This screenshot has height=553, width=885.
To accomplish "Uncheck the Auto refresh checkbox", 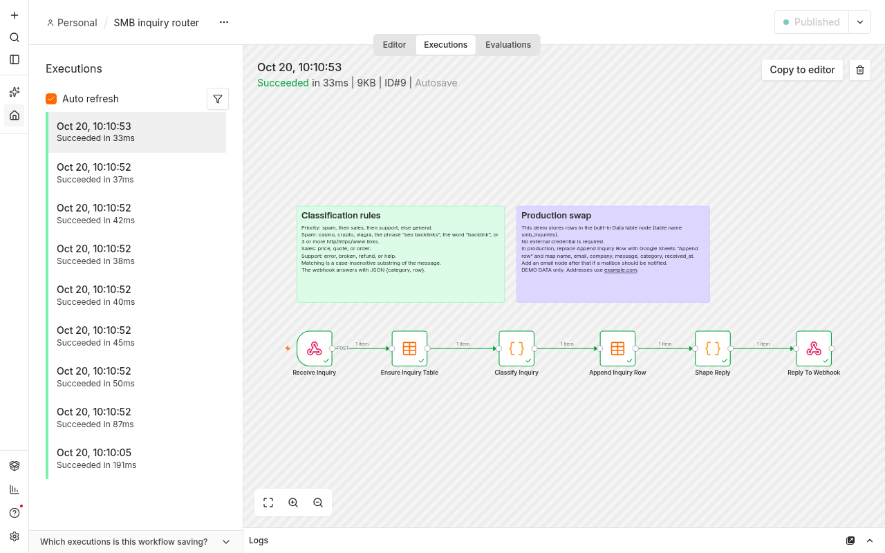I will pyautogui.click(x=51, y=99).
